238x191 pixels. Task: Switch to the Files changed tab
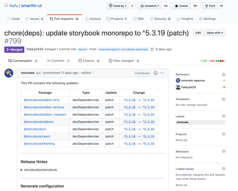[124, 61]
